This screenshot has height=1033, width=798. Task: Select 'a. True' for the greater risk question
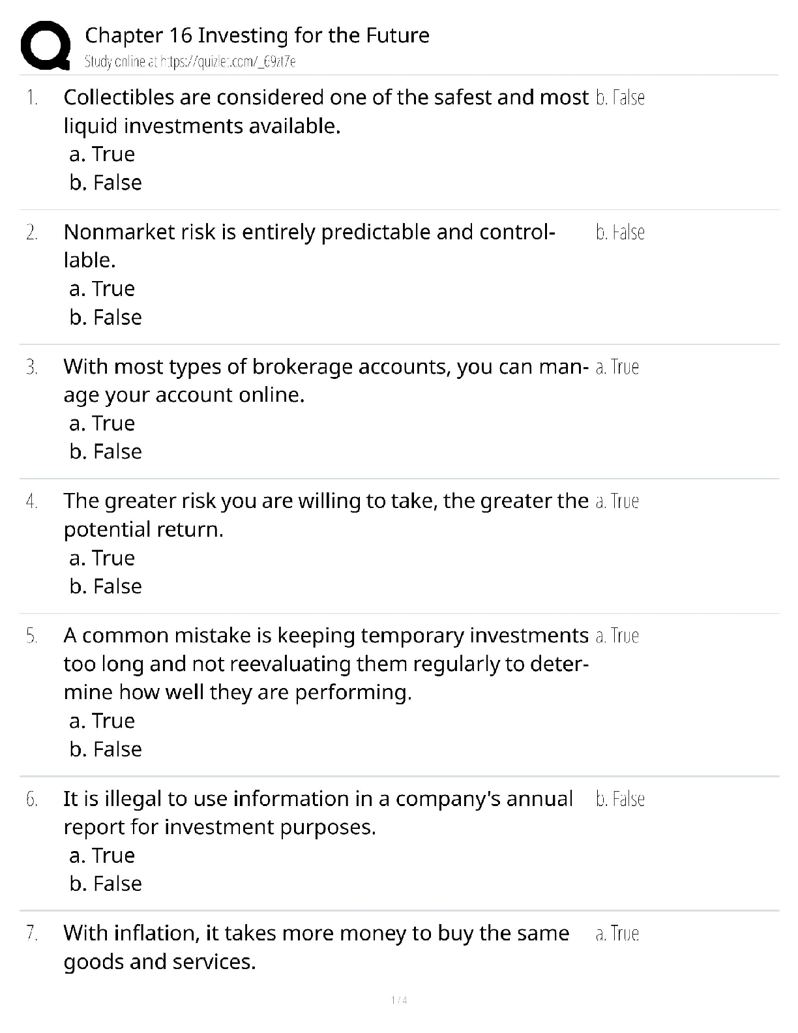coord(102,558)
